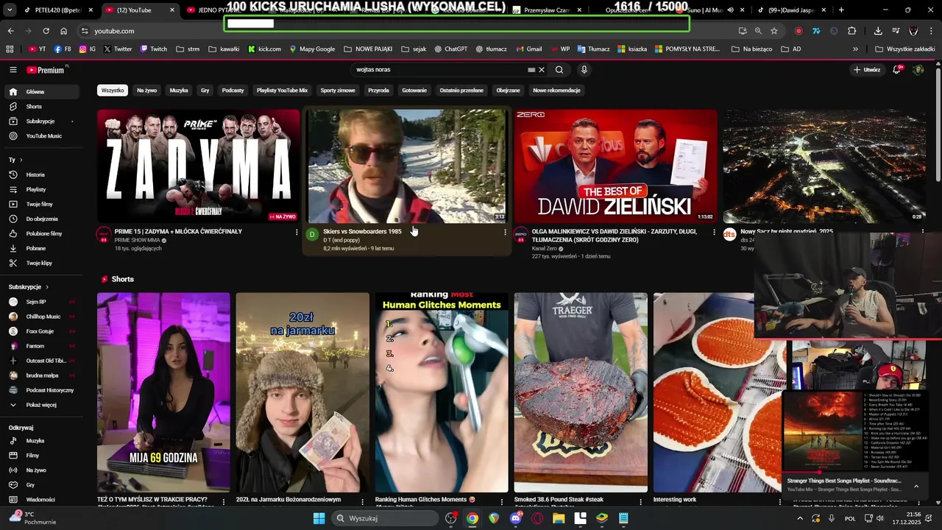Expand the Subskrypcje list heading chevron
Screen dimensions: 942x530
[x=47, y=287]
